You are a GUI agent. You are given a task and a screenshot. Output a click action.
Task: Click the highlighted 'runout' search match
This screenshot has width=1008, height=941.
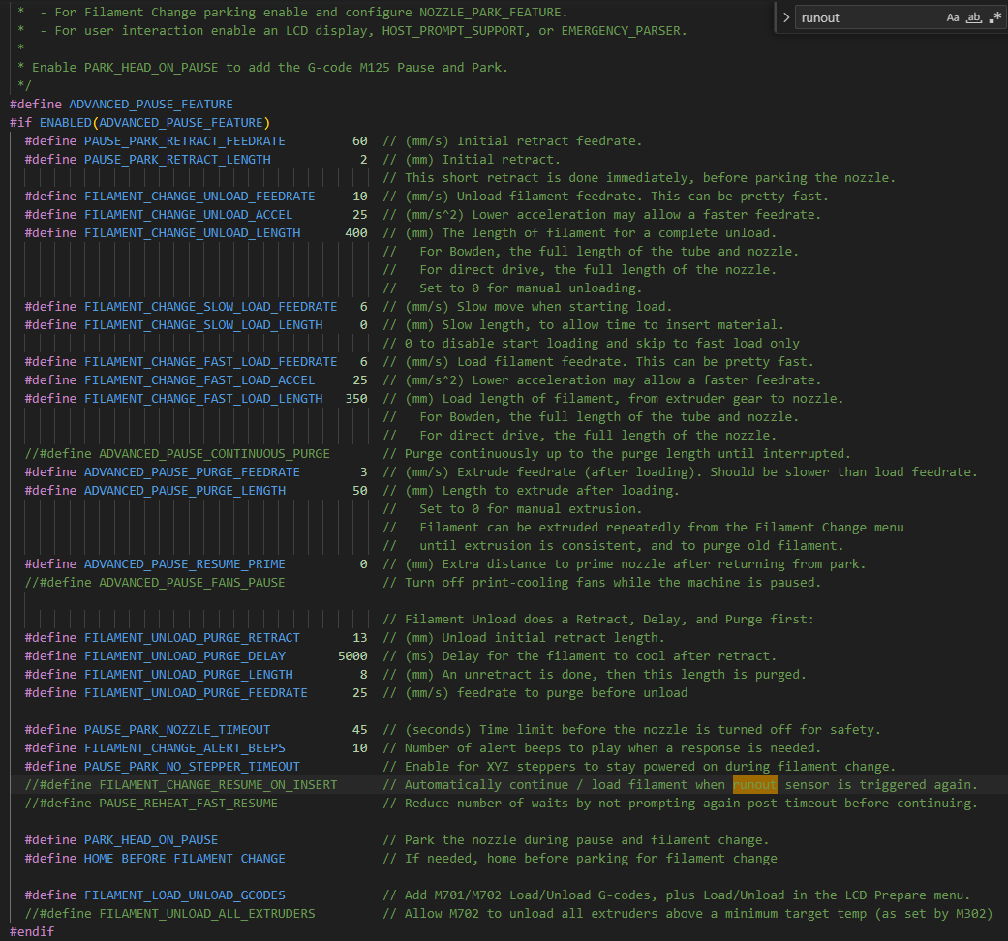tap(754, 785)
